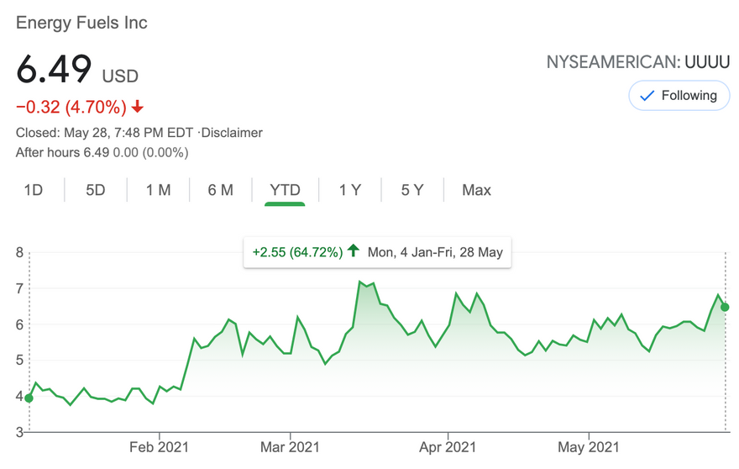
Task: Click Closed: May 28, 7:48 PM EDT text
Action: 104,133
